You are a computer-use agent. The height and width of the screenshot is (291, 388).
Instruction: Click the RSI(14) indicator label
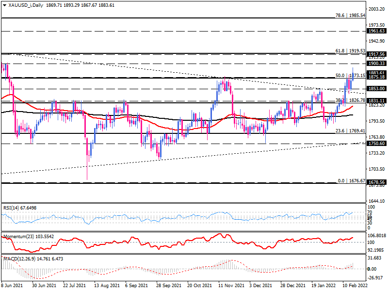click(20, 208)
